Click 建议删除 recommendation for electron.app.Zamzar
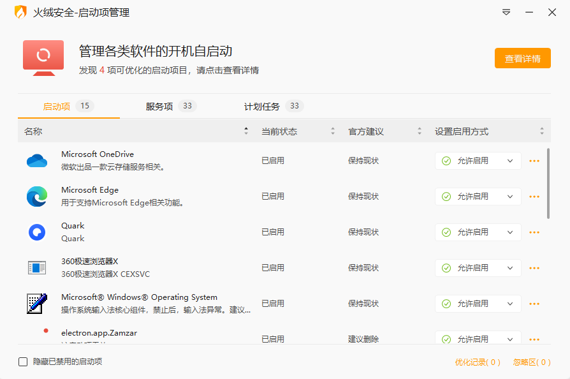The height and width of the screenshot is (379, 570). pos(363,339)
